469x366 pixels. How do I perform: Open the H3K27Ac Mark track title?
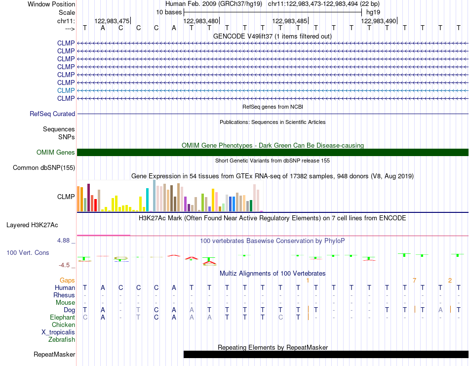click(x=273, y=218)
